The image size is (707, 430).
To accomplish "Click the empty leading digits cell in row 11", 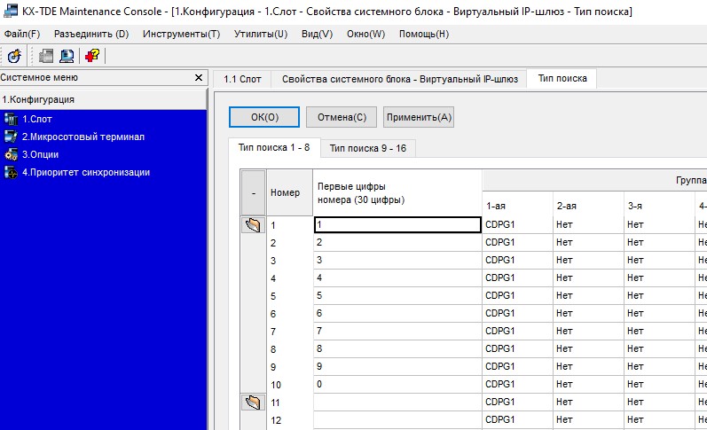I will point(397,402).
